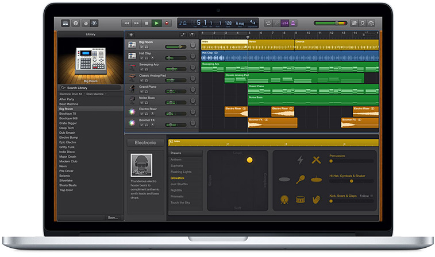This screenshot has width=435, height=257.
Task: Toggle the crossed sticks percussion icon
Action: (x=316, y=160)
